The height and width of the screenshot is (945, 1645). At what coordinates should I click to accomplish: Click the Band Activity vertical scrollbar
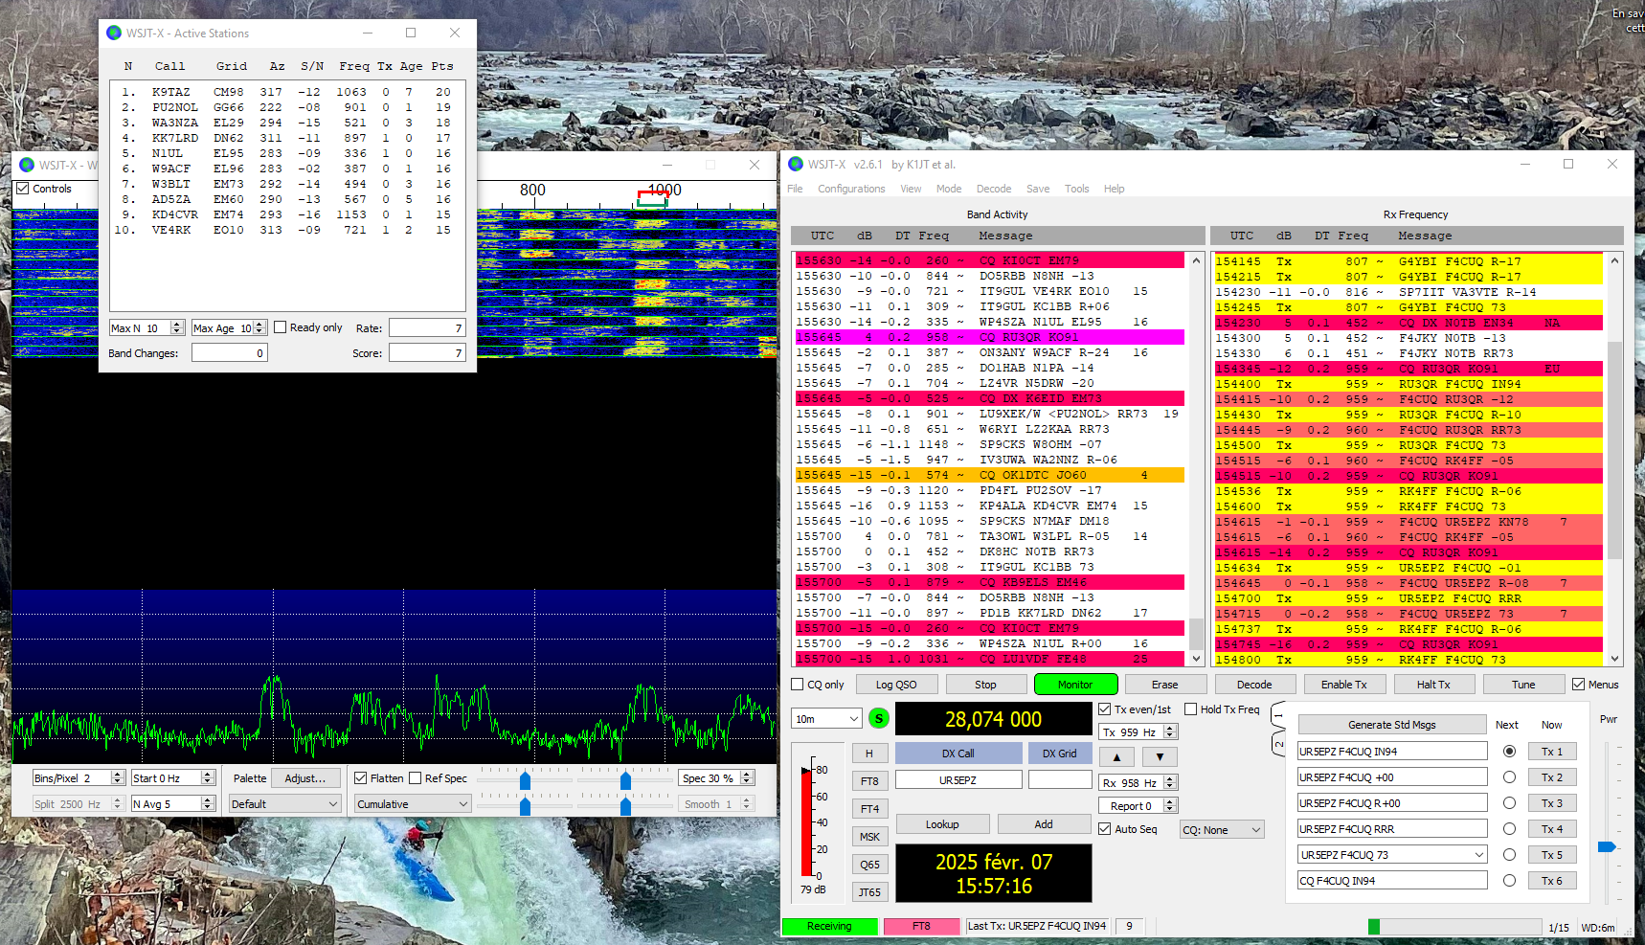pos(1196,460)
